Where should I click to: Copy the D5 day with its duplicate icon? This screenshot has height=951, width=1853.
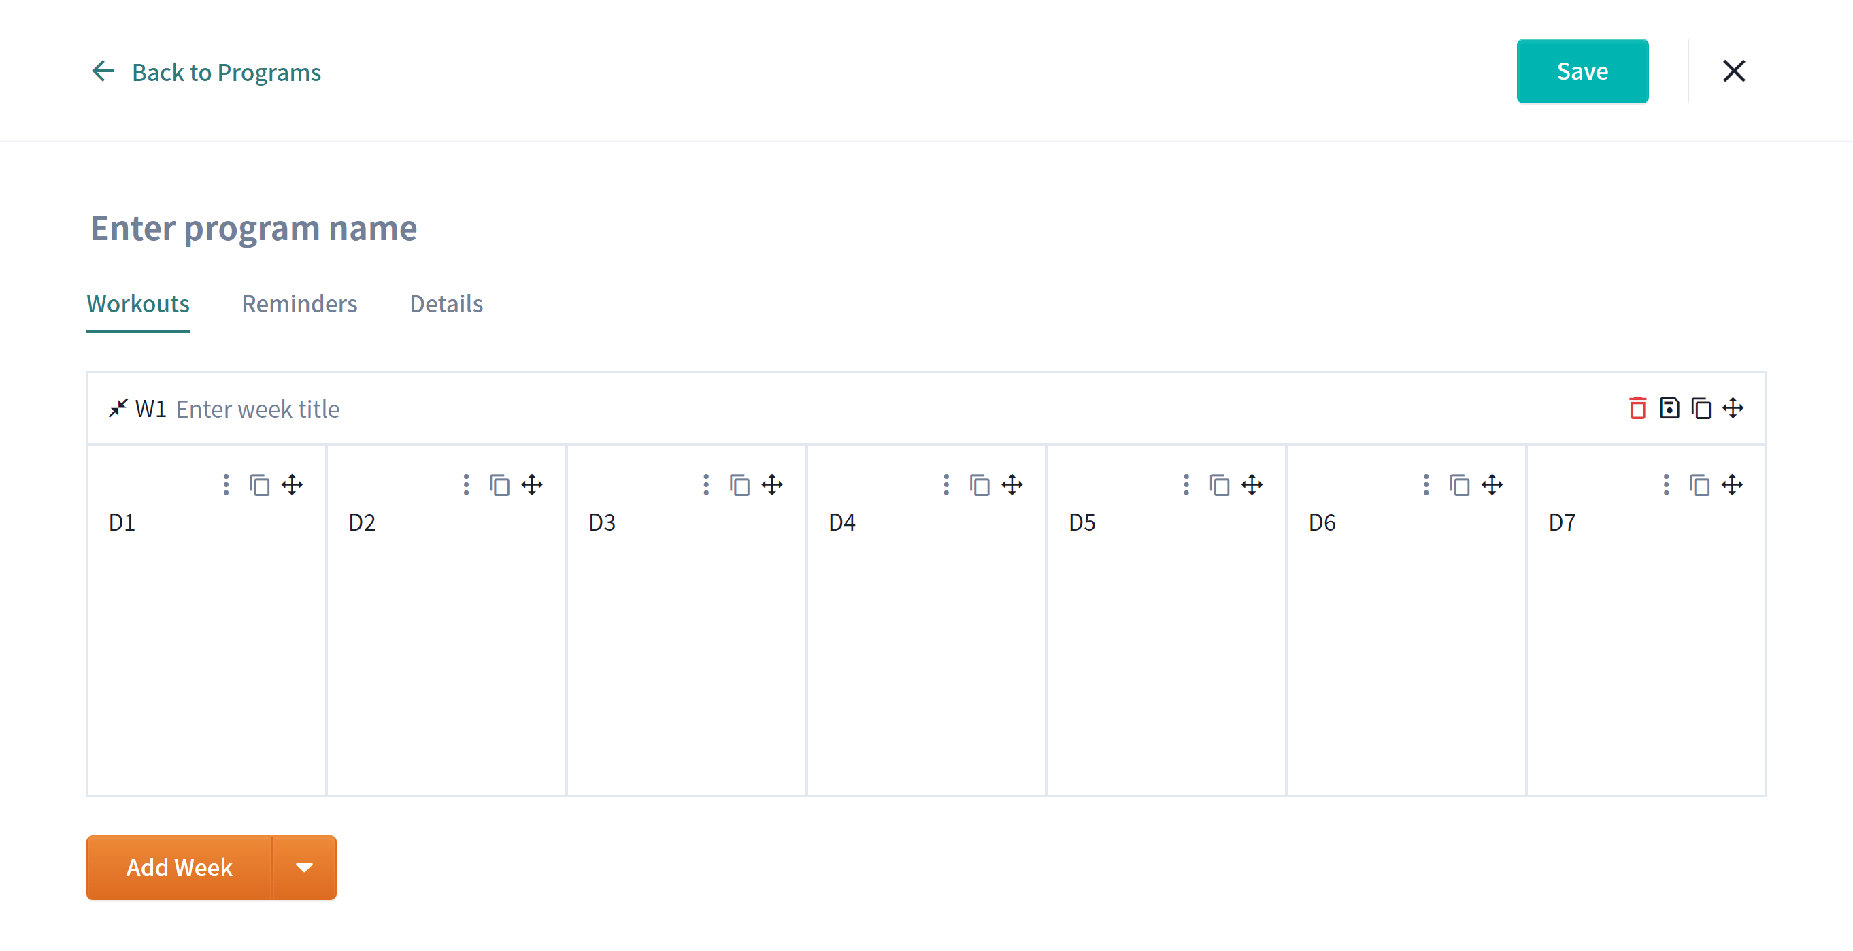coord(1219,485)
